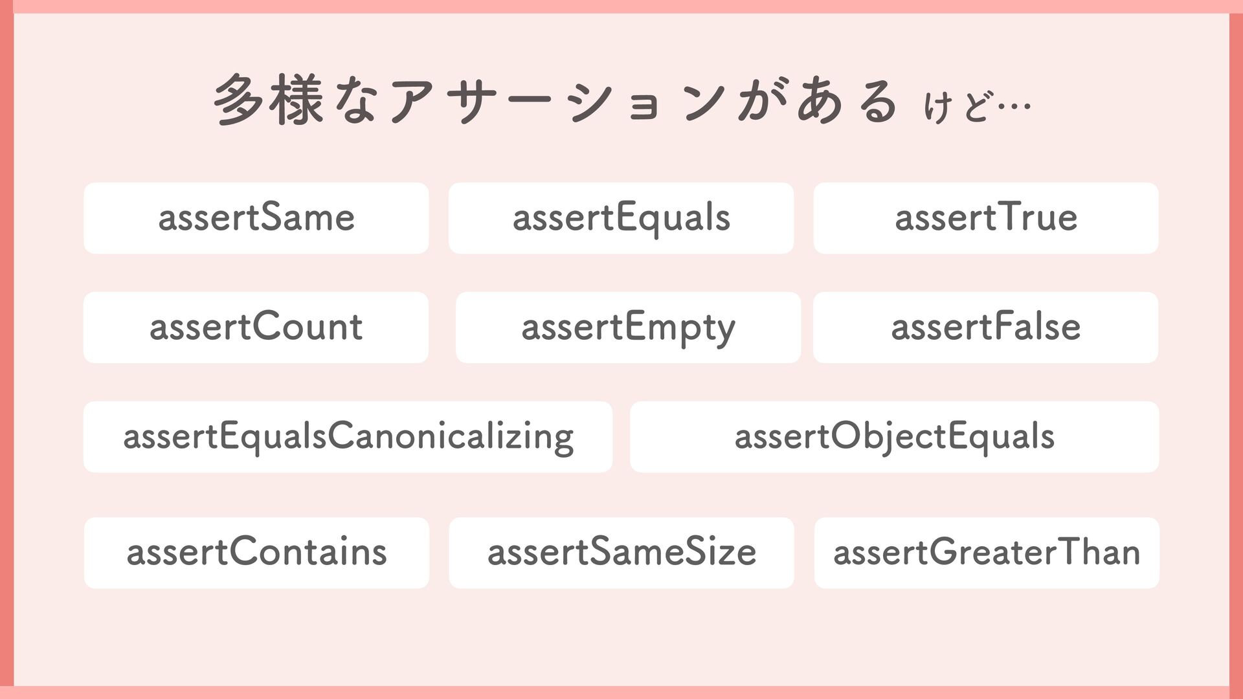Click the word Canonicalizing in the wide box
The width and height of the screenshot is (1243, 699).
click(x=451, y=438)
